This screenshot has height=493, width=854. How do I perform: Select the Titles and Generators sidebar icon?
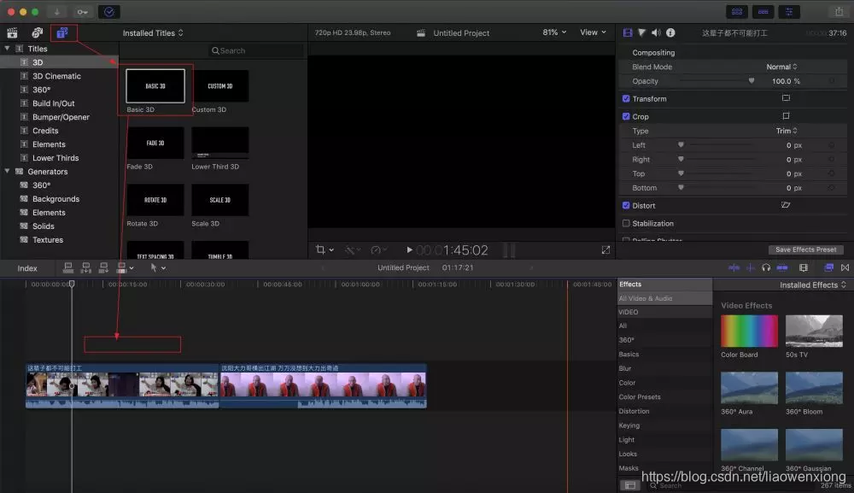(62, 32)
